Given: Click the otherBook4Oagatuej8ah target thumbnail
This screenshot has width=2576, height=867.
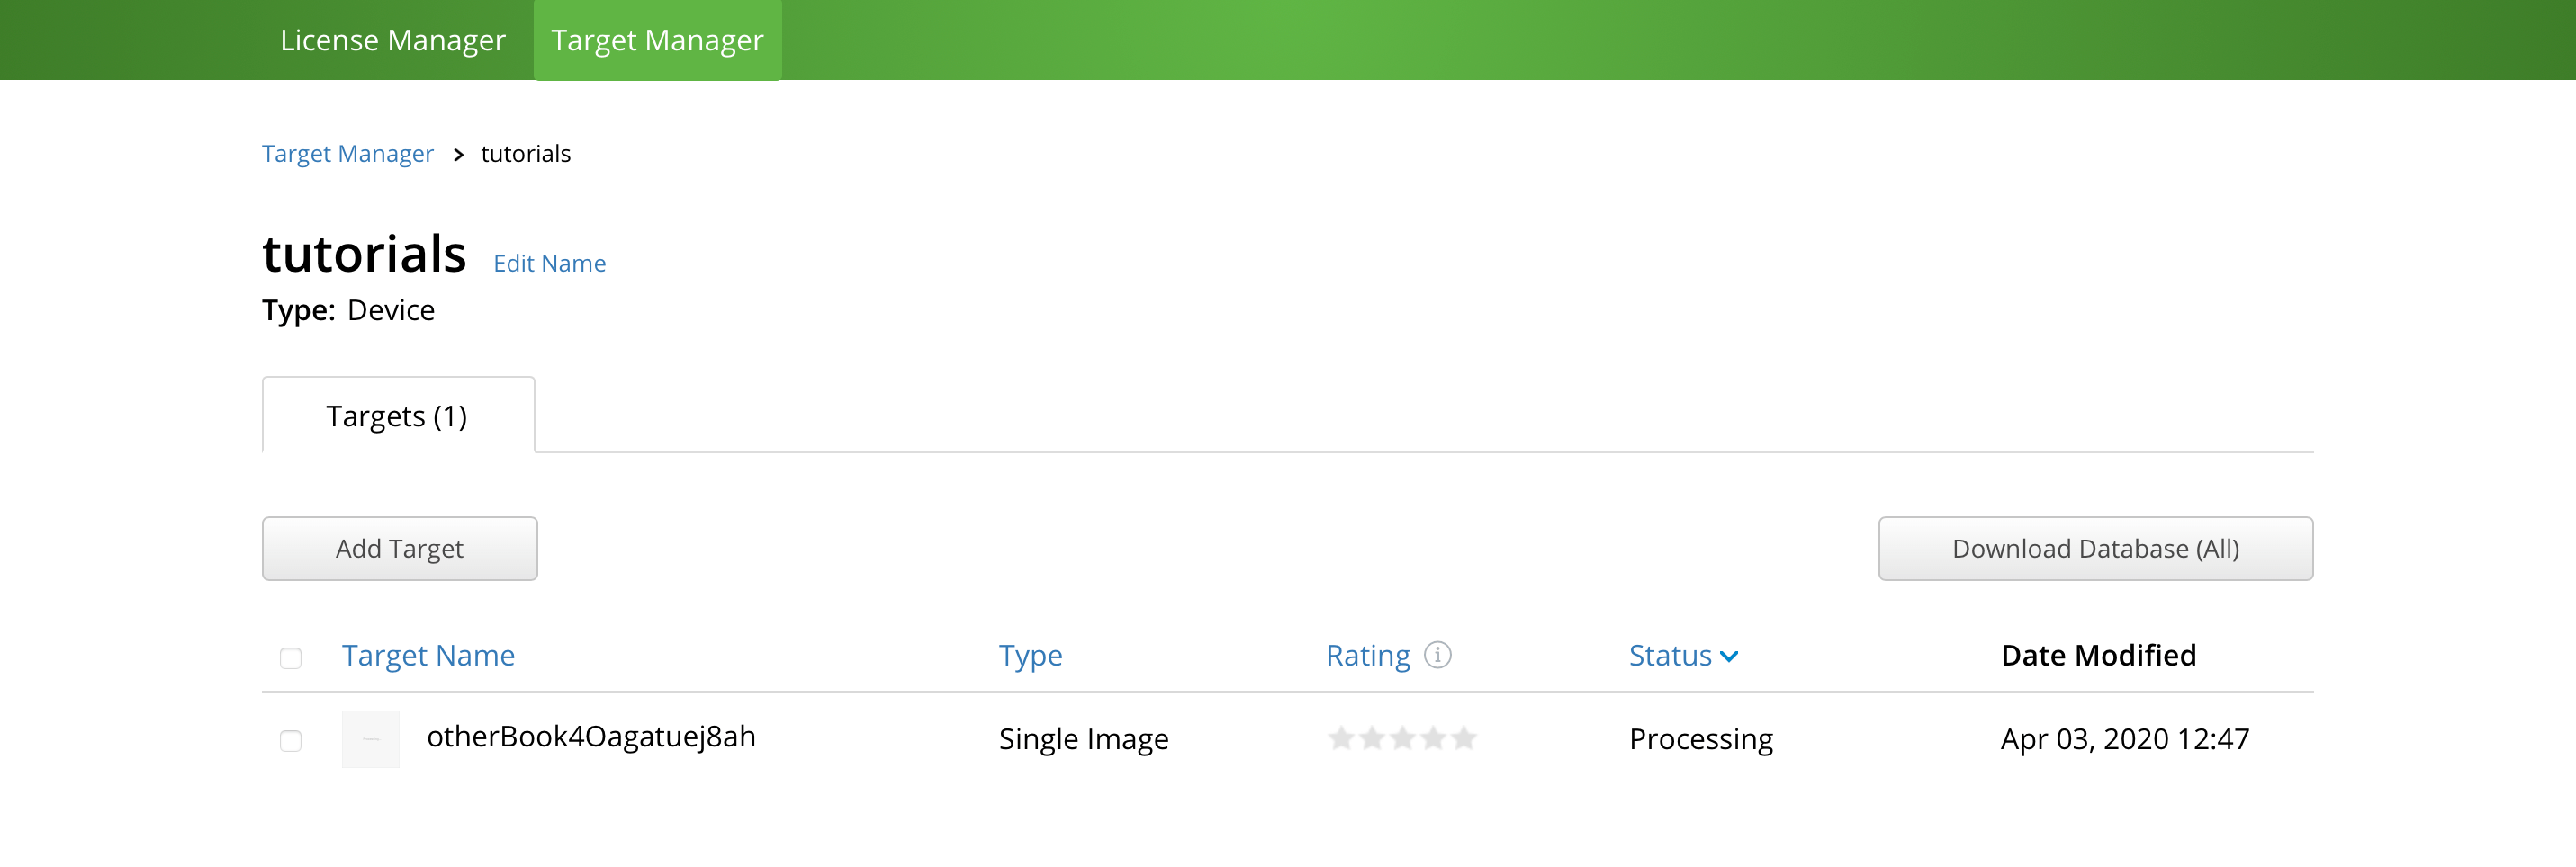Looking at the screenshot, I should (370, 739).
